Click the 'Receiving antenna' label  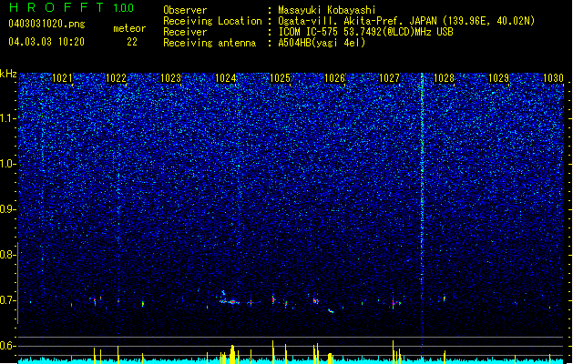coord(210,43)
